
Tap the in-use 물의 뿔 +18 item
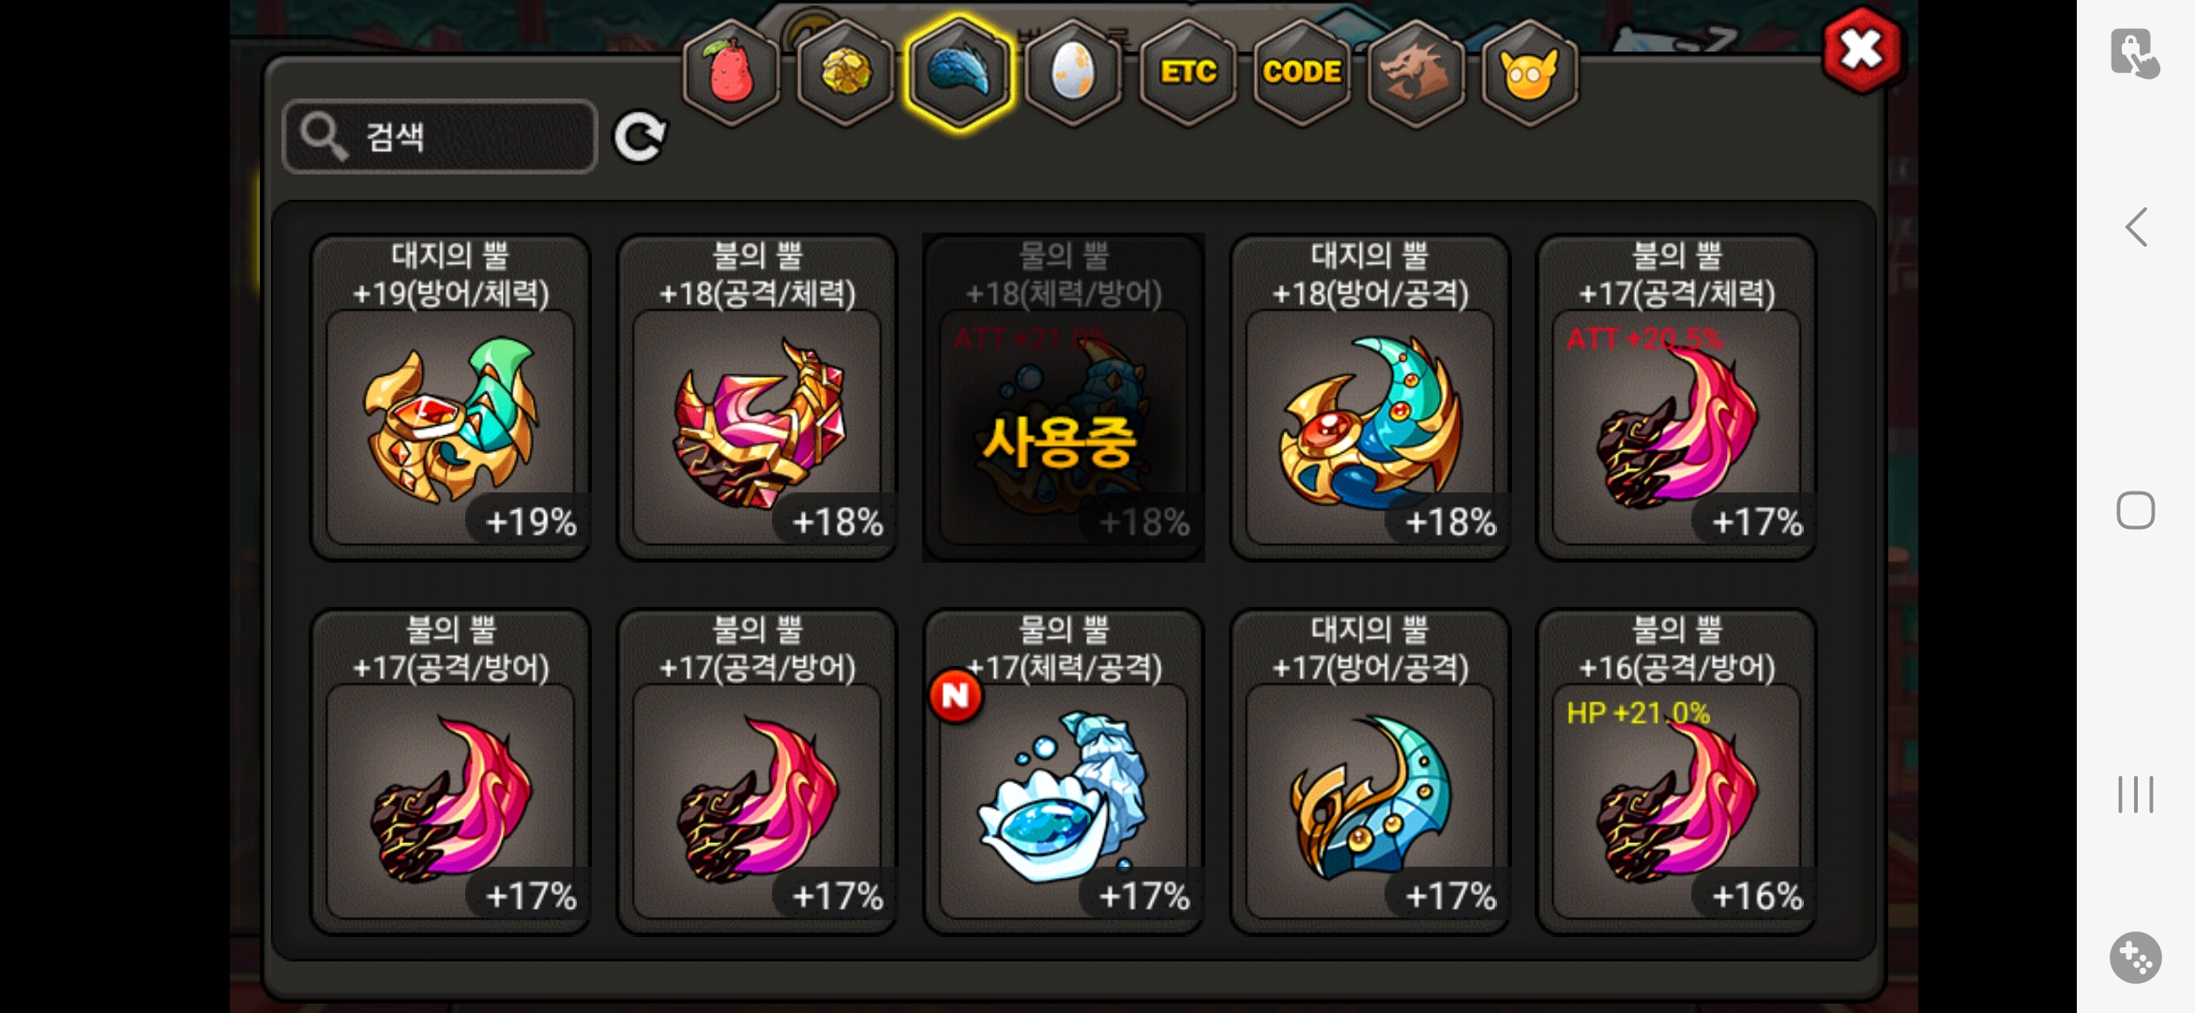tap(1064, 398)
